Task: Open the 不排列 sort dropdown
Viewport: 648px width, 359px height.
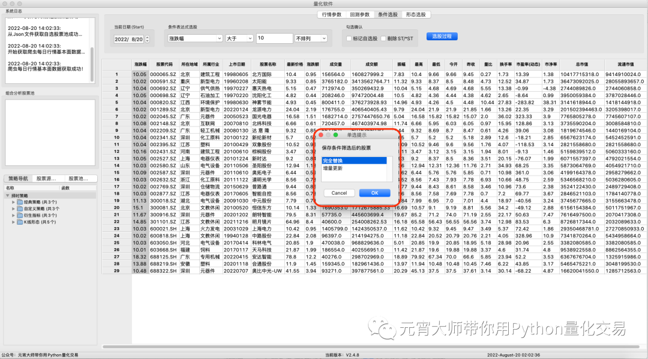Action: point(311,38)
